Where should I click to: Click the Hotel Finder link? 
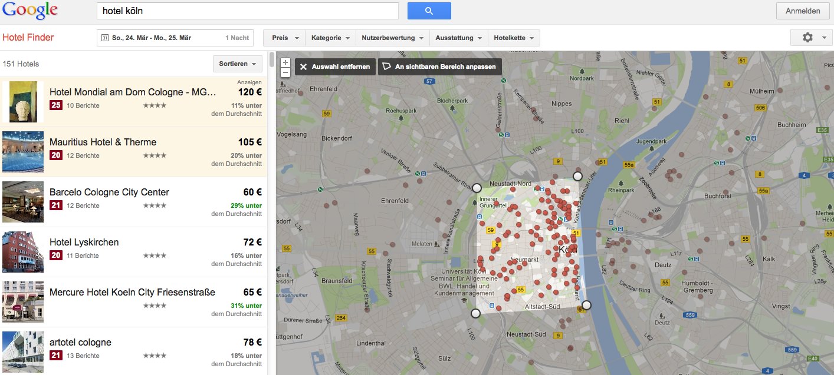(28, 38)
